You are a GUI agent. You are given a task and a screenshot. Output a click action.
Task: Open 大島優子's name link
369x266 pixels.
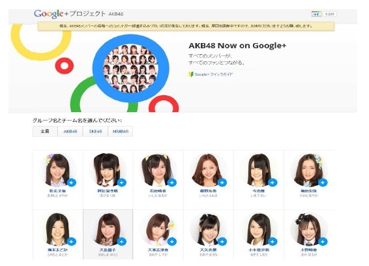pos(108,250)
